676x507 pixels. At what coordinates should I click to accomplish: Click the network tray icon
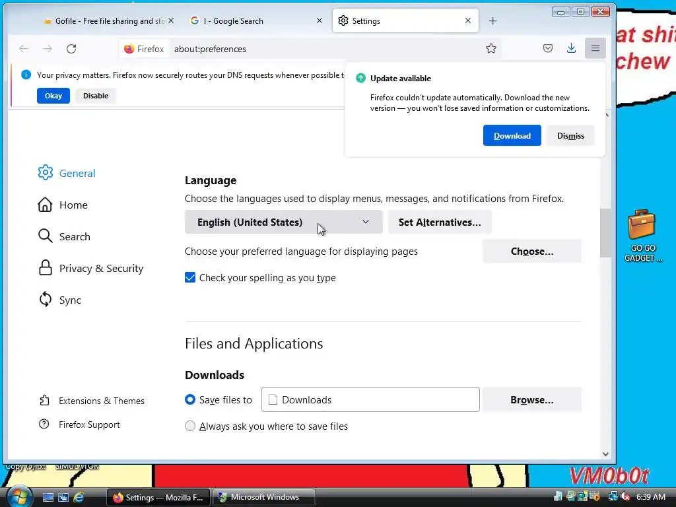pos(613,496)
